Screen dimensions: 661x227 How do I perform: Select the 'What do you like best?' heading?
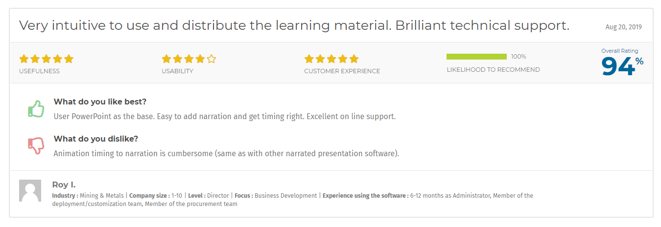100,102
